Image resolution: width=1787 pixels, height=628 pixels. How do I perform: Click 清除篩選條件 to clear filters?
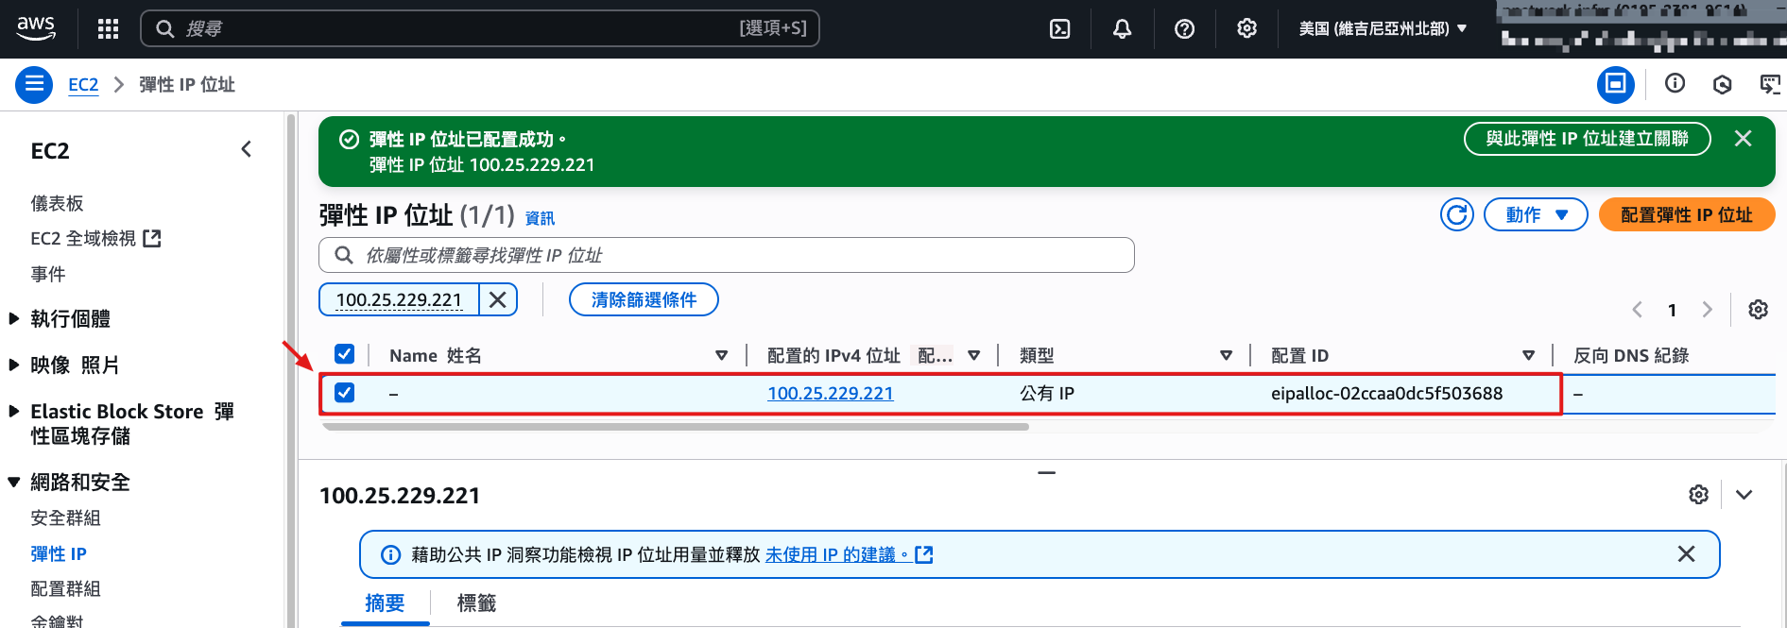[644, 300]
